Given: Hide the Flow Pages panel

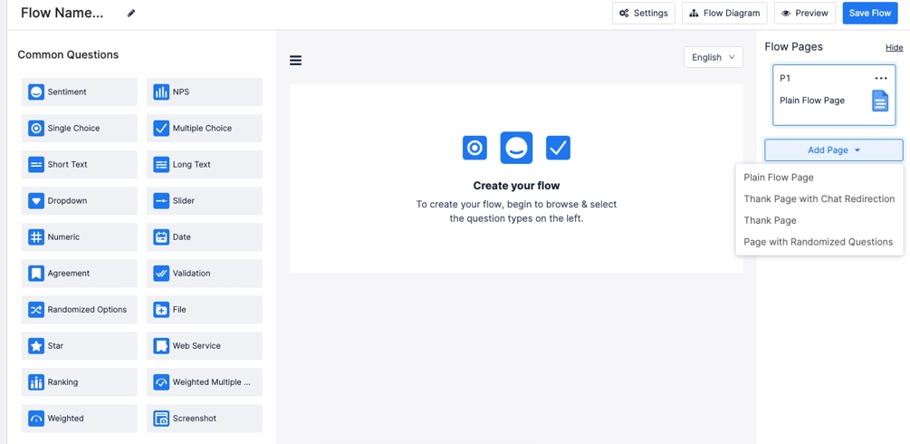Looking at the screenshot, I should click(894, 48).
